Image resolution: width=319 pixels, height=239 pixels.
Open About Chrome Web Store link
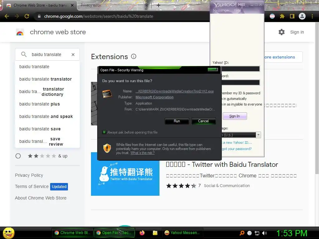click(x=41, y=198)
